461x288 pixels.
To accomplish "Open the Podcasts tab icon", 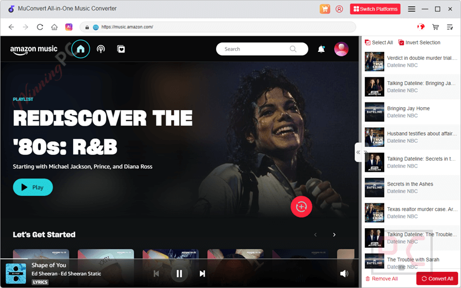I will point(101,49).
